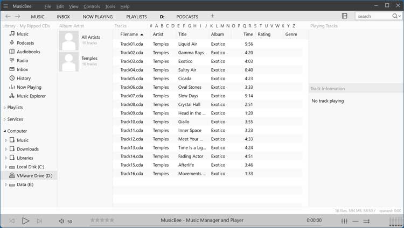Image resolution: width=404 pixels, height=228 pixels.
Task: Sort tracks by Genre column header
Action: 291,34
